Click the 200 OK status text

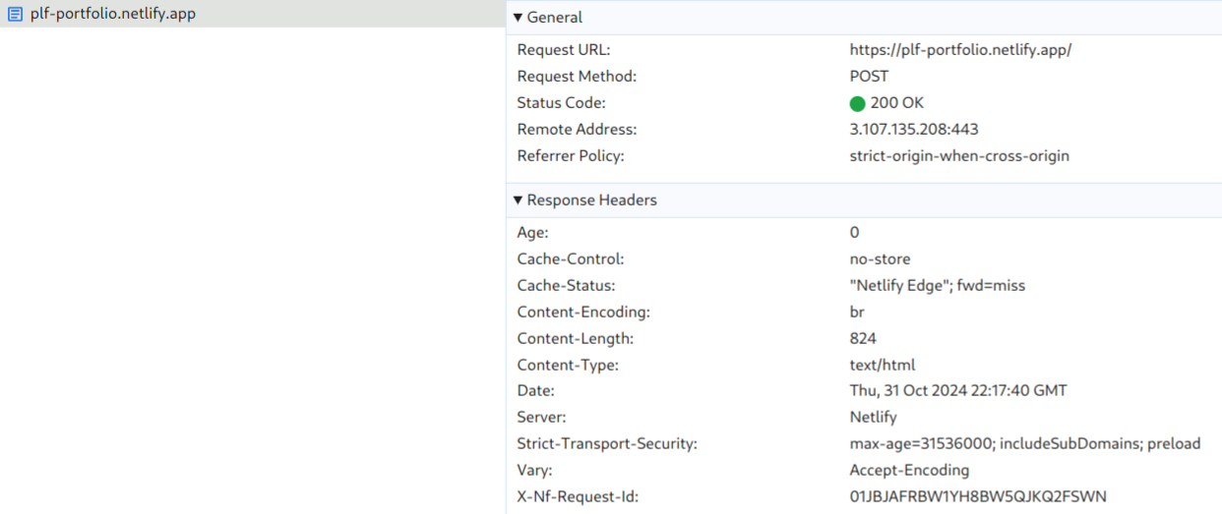click(896, 103)
